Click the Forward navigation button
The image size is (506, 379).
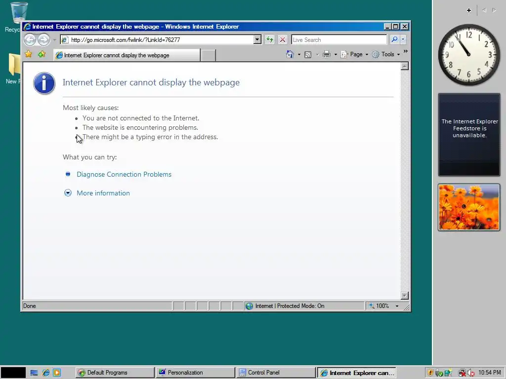[x=43, y=39]
